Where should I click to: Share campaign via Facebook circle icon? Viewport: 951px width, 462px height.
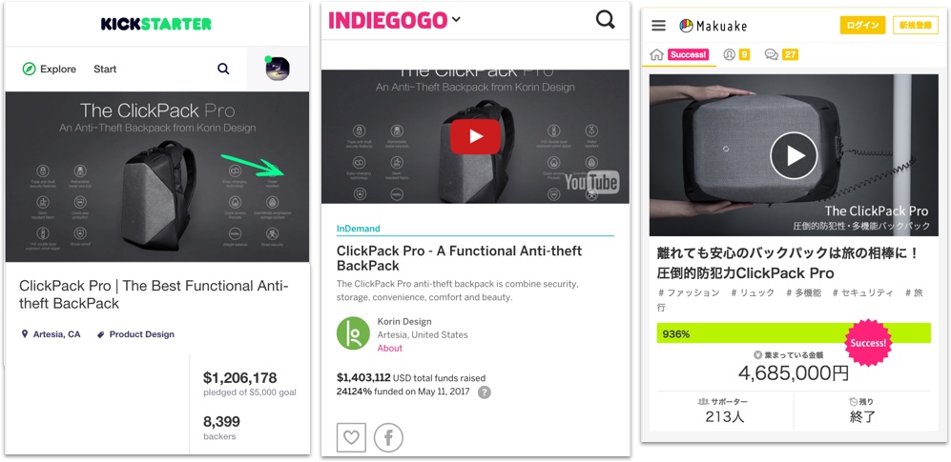click(x=388, y=438)
